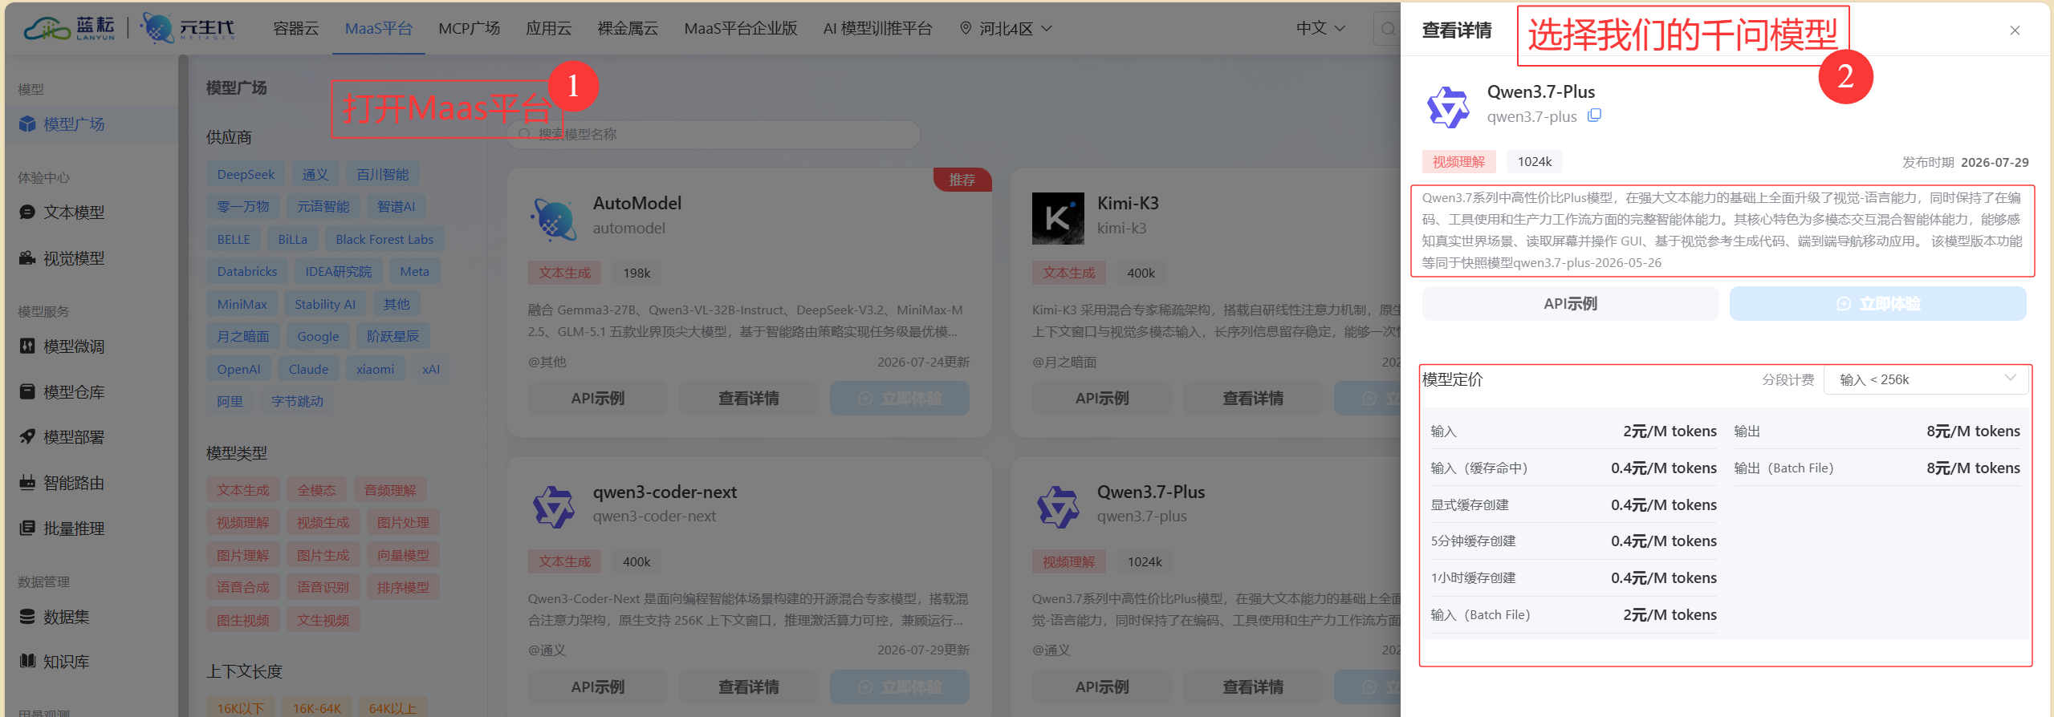Click the 模型定价 heading in the drawer

1453,379
